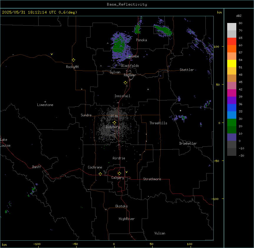Click the Stettler label

click(x=187, y=70)
